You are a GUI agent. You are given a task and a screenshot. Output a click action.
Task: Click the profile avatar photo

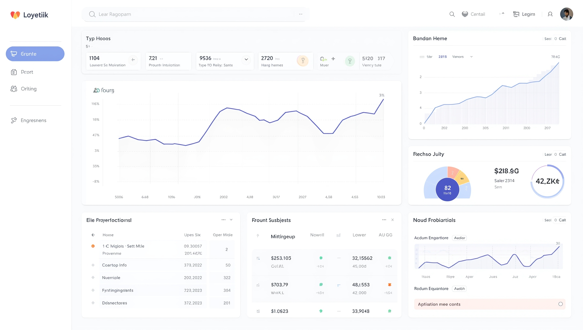[566, 14]
